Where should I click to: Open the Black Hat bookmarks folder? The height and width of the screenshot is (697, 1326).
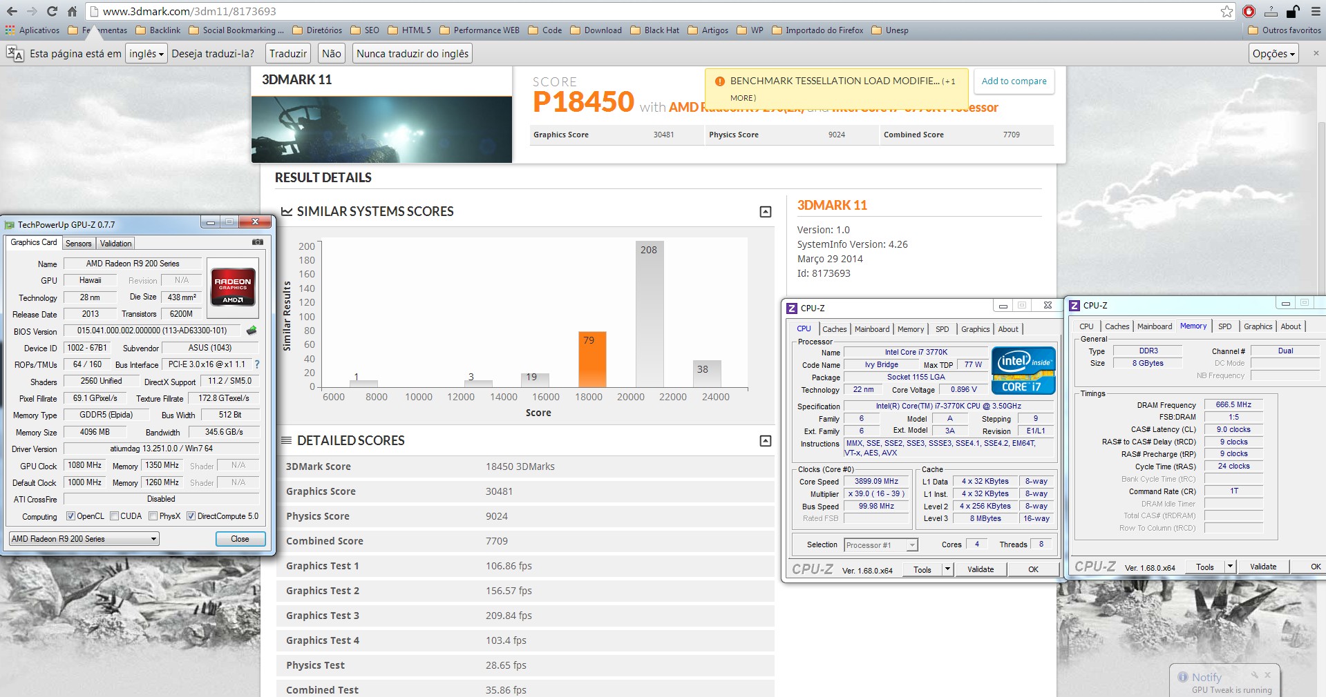tap(655, 30)
